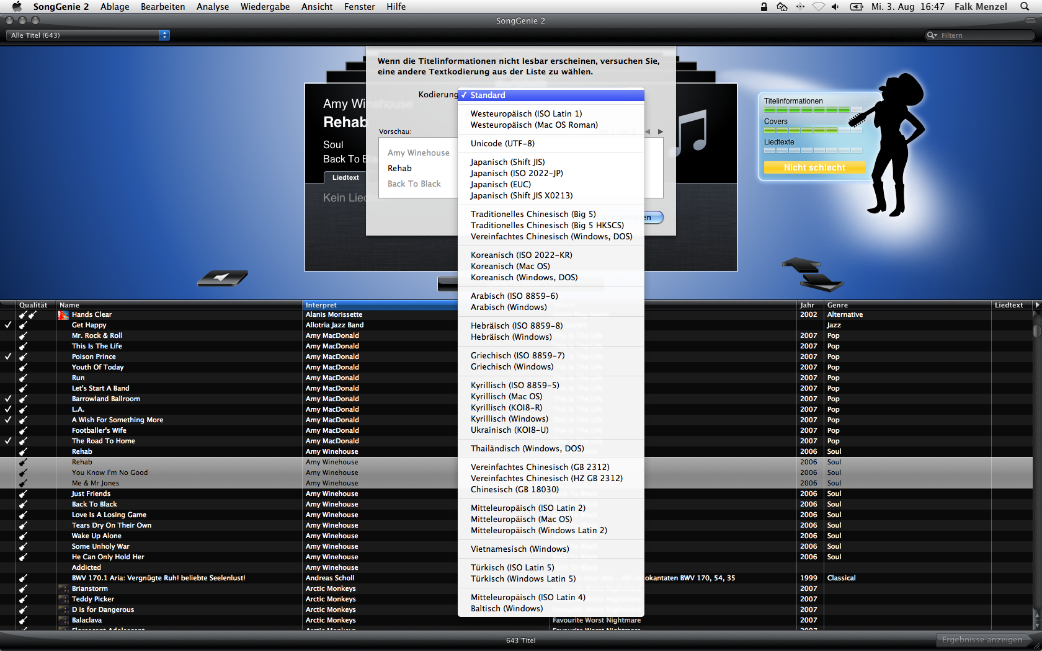Click the battery charging icon in menu bar
The height and width of the screenshot is (651, 1042).
point(857,7)
